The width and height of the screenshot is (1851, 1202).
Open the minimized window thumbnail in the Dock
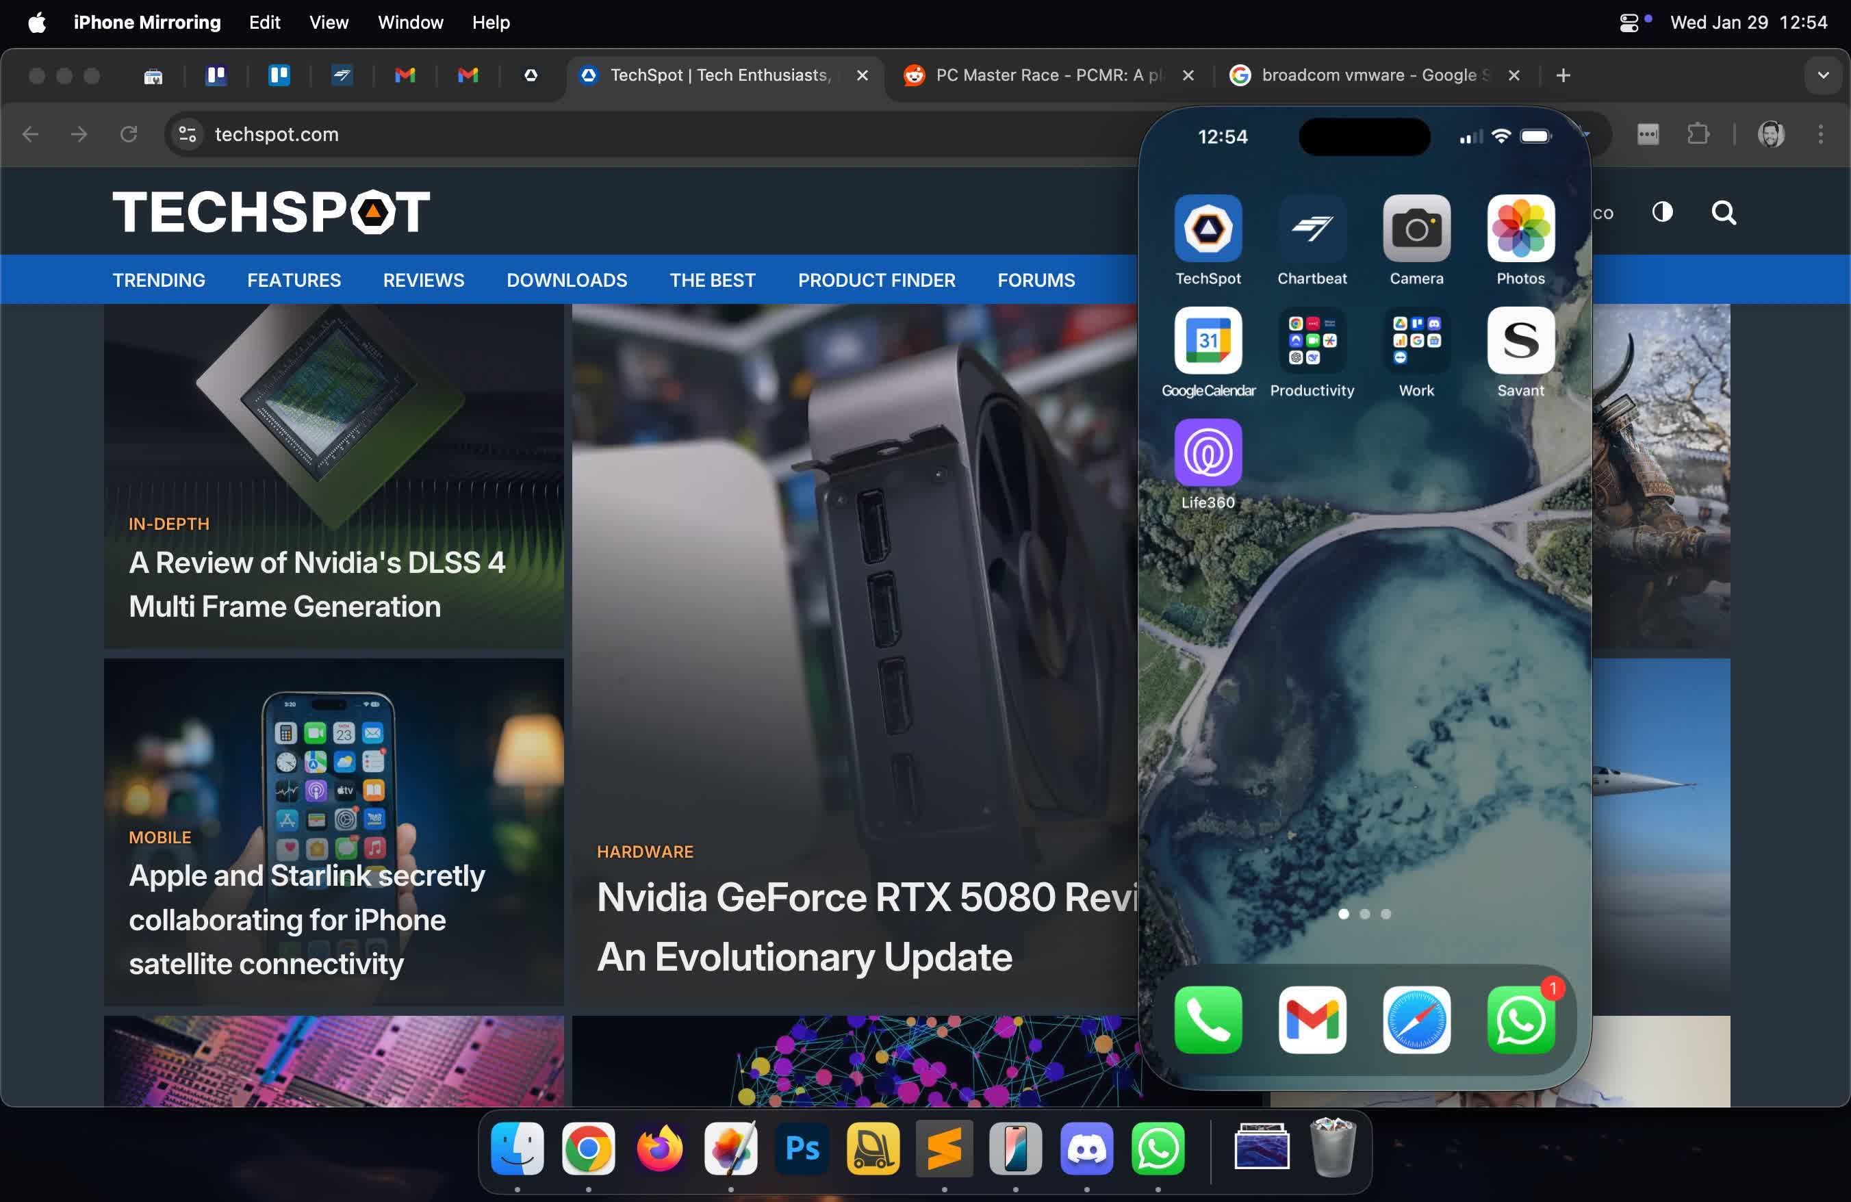click(1262, 1145)
